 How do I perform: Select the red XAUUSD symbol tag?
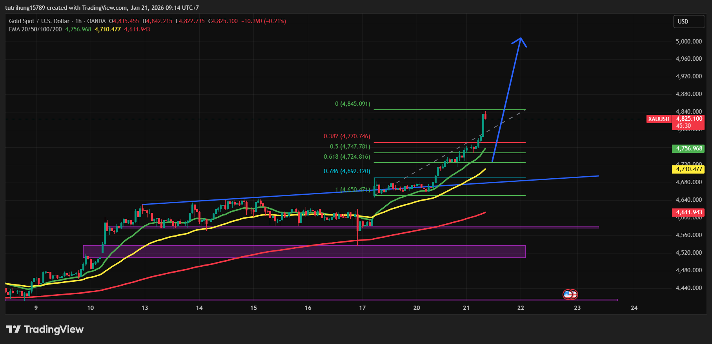point(659,119)
